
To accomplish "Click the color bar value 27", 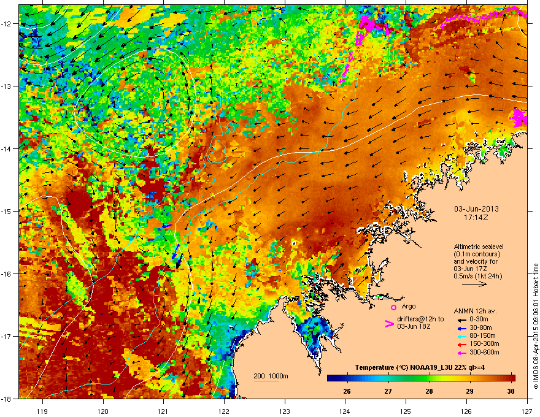I will pos(388,391).
